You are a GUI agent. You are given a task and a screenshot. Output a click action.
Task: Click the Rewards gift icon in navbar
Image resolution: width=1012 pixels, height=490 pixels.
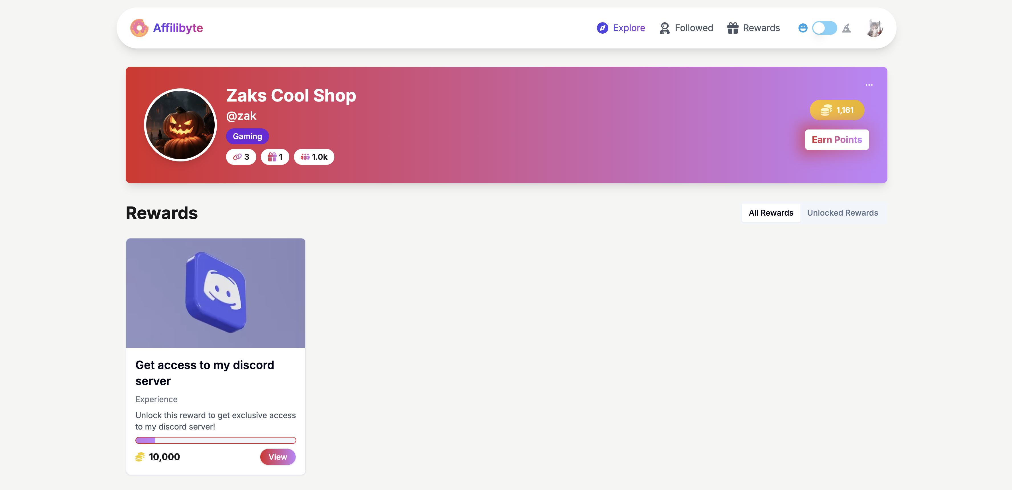732,28
